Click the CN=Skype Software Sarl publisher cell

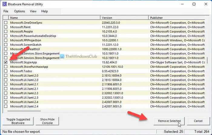(x=177, y=62)
